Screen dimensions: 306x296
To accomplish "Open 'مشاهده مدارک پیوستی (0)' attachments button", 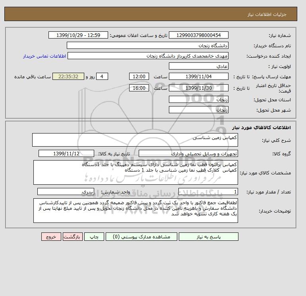I will tap(141, 237).
